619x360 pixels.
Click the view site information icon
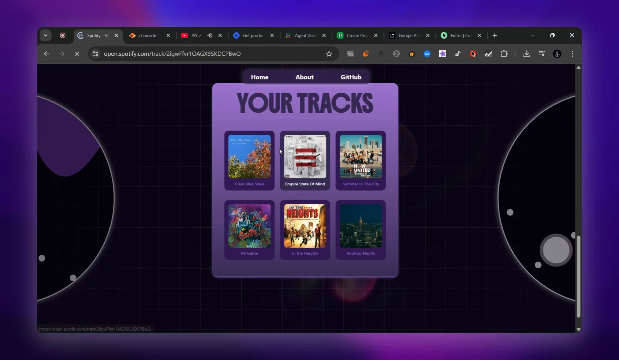[x=95, y=54]
